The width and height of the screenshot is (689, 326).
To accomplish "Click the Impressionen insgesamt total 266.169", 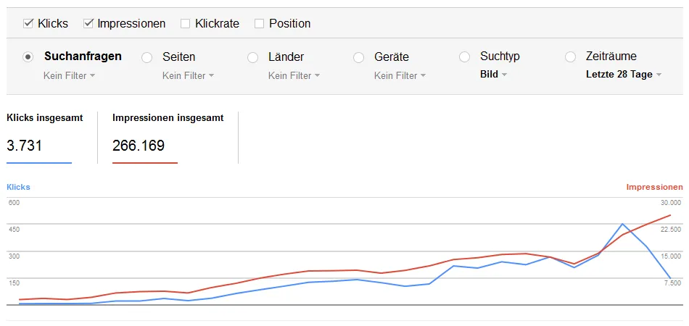I will pyautogui.click(x=139, y=146).
